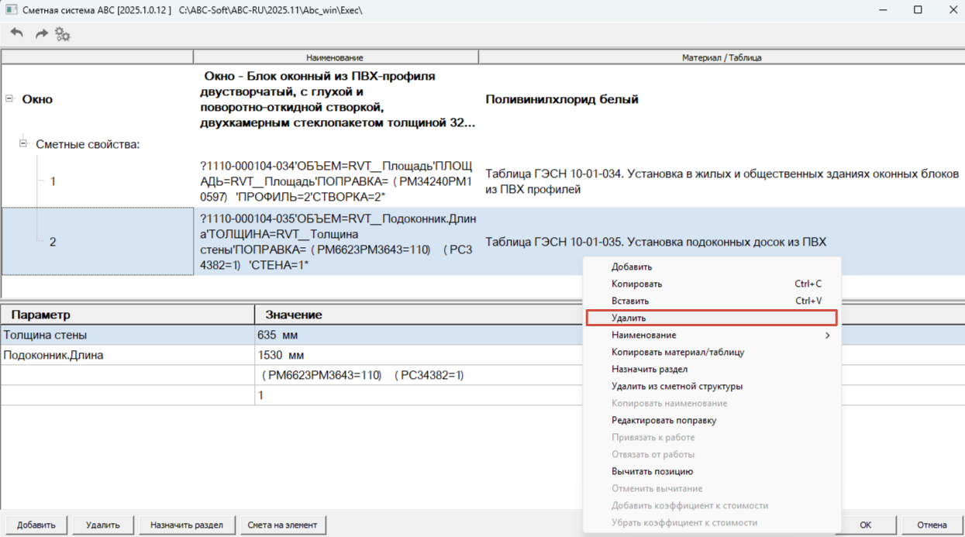
Task: Minimize the Сметная система ABC window
Action: click(883, 10)
